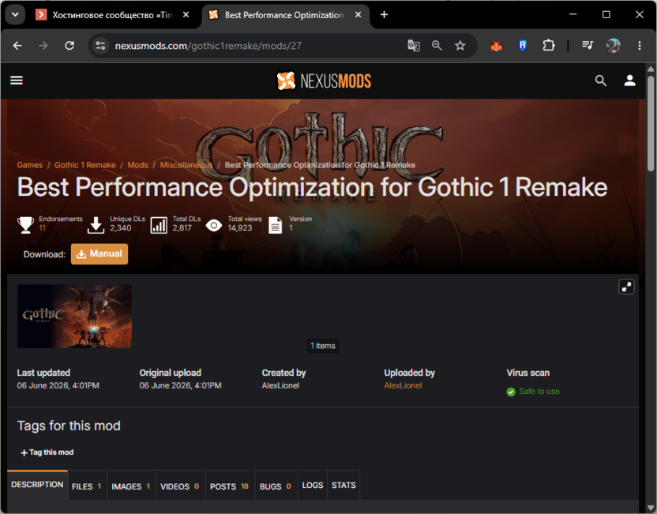
Task: Click the Tag this mod button
Action: pos(47,452)
